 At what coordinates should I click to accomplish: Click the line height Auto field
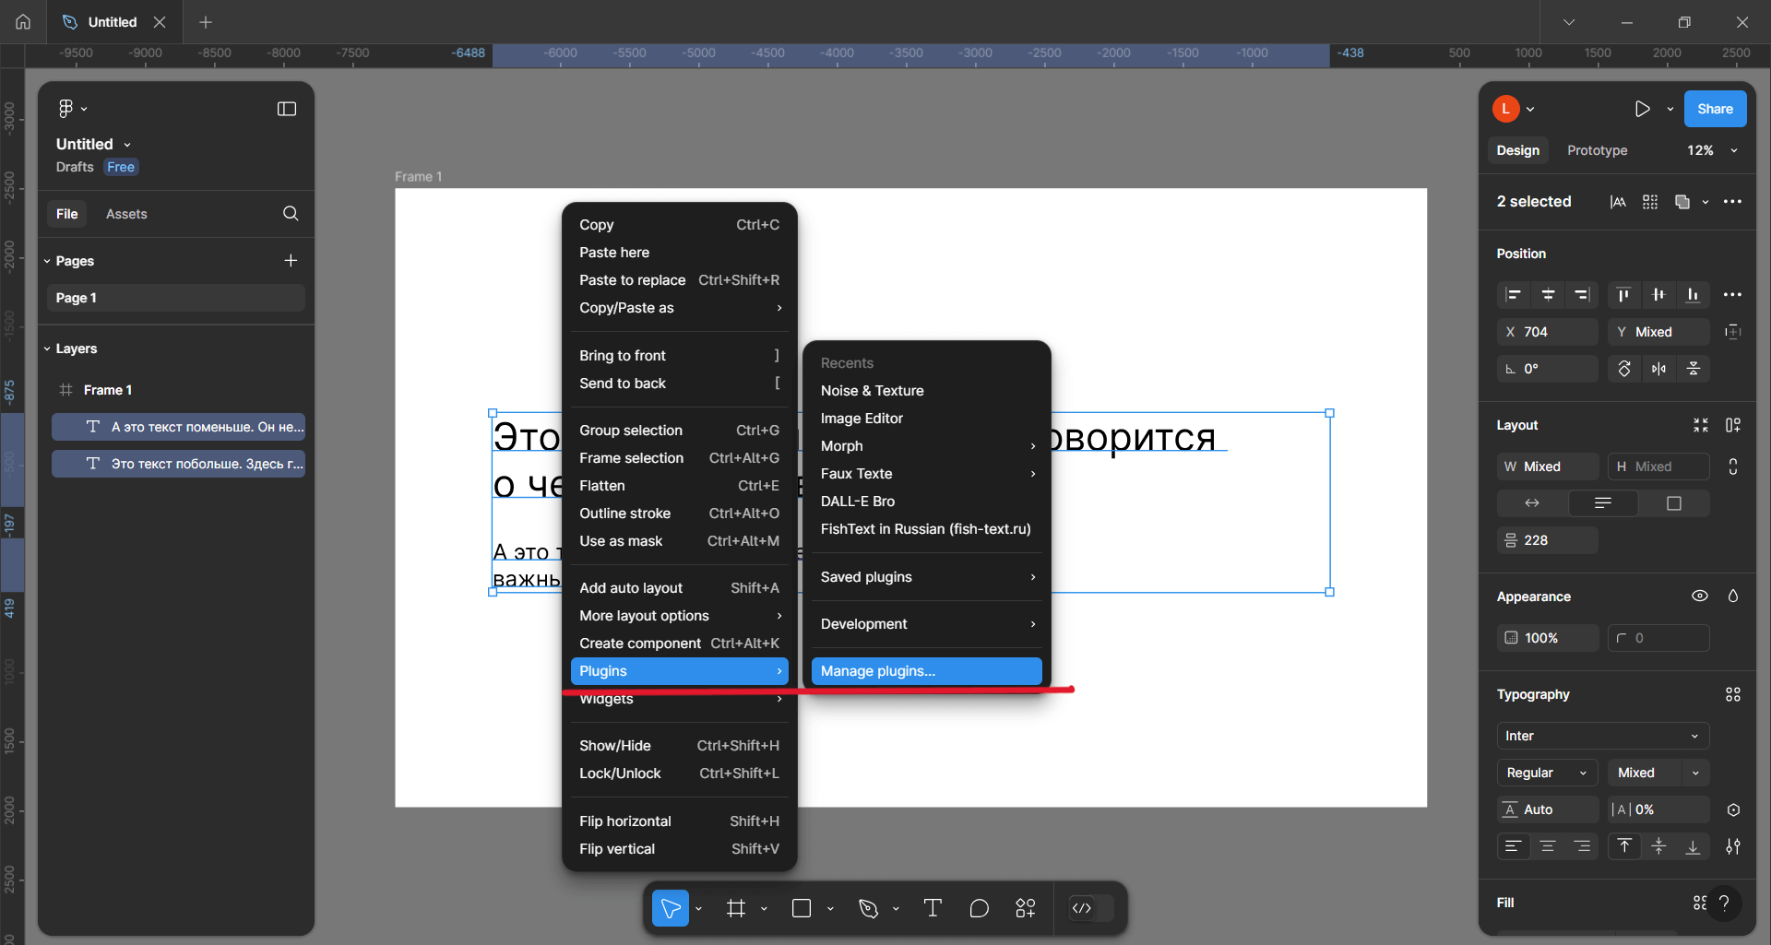click(x=1548, y=809)
